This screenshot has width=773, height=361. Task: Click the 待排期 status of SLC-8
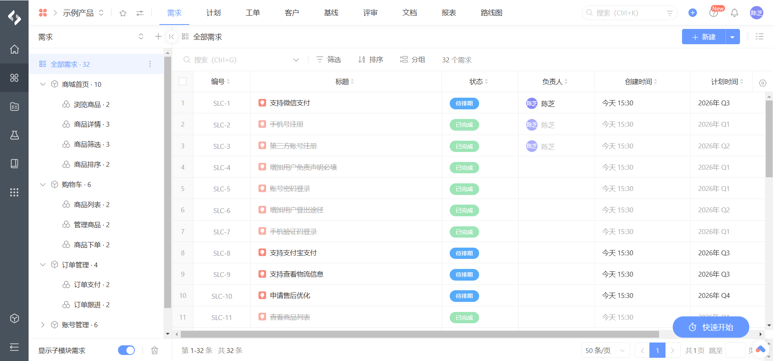(x=464, y=253)
